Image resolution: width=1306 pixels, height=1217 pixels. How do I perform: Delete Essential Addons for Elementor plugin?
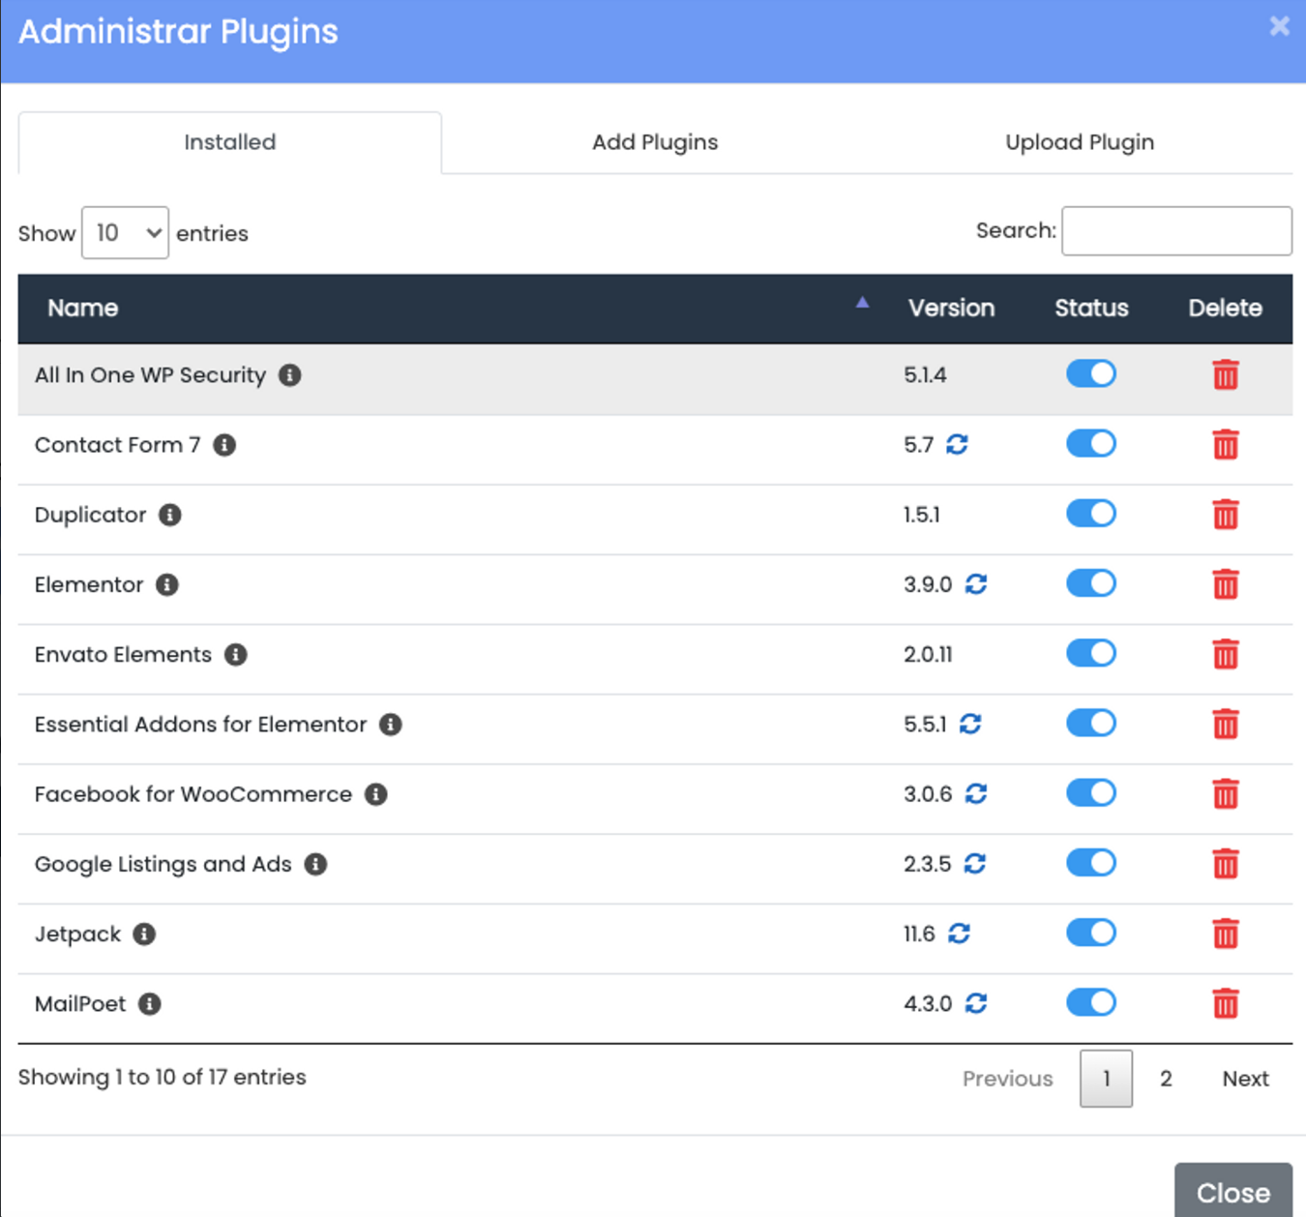point(1226,725)
